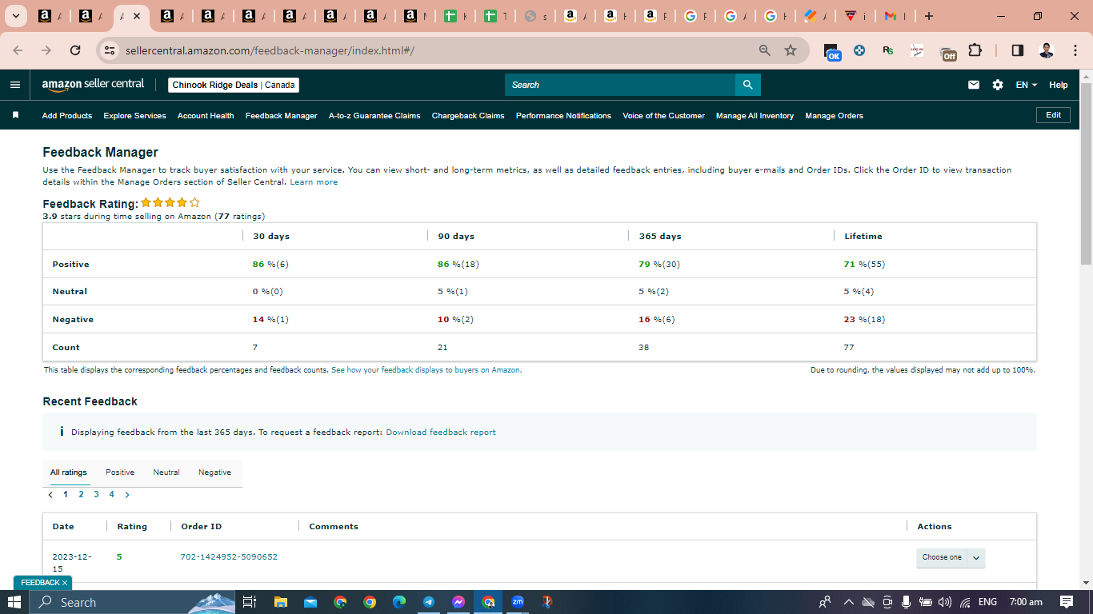Open Telegram from the taskbar
Screen dimensions: 1093x614
(429, 602)
